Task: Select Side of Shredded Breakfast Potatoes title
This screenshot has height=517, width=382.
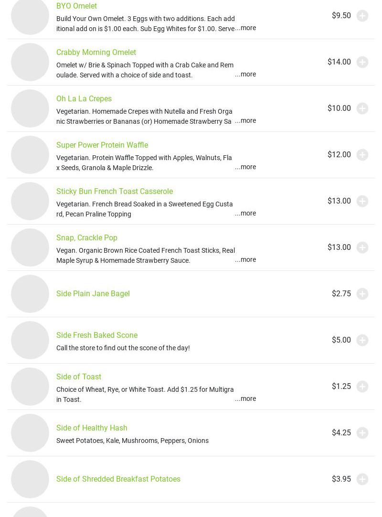Action: [118, 479]
